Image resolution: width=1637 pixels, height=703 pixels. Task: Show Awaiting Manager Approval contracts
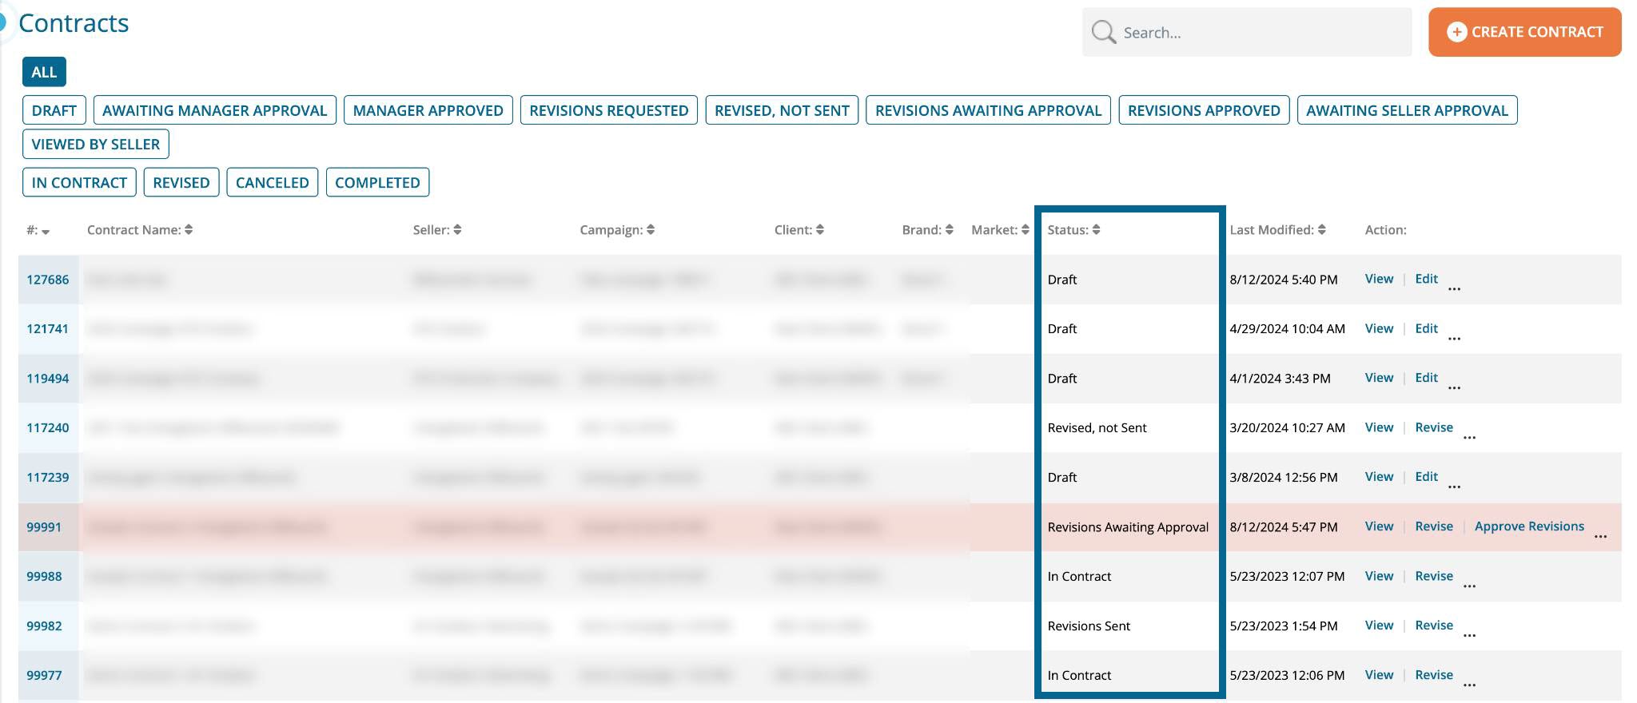click(214, 110)
